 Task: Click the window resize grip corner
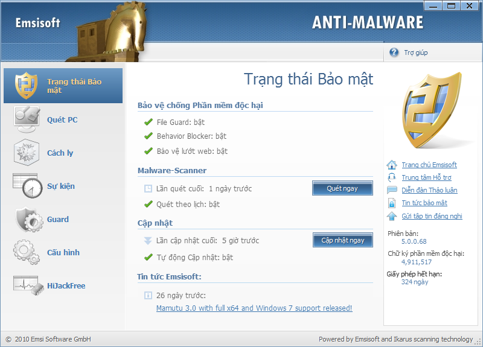pyautogui.click(x=478, y=342)
